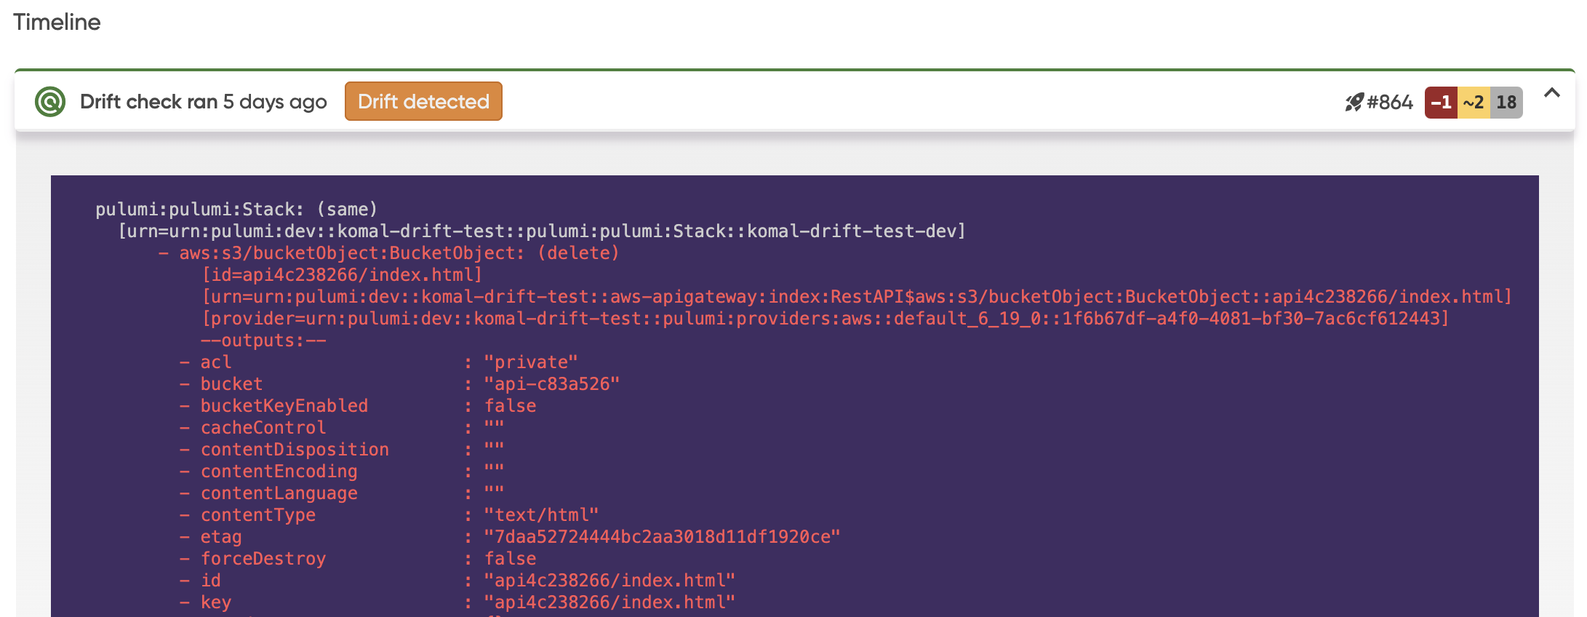1587x617 pixels.
Task: Click the etag hash value
Action: 662,537
